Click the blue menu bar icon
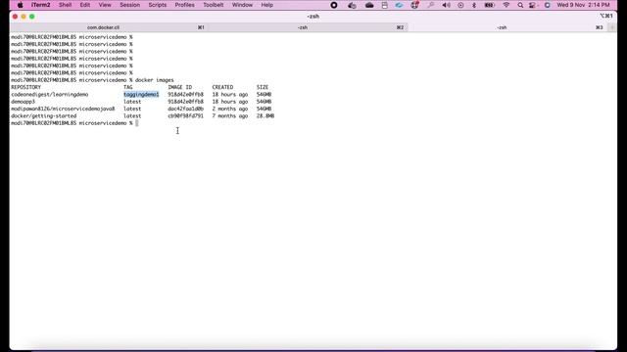This screenshot has height=352, width=627. pyautogui.click(x=399, y=5)
